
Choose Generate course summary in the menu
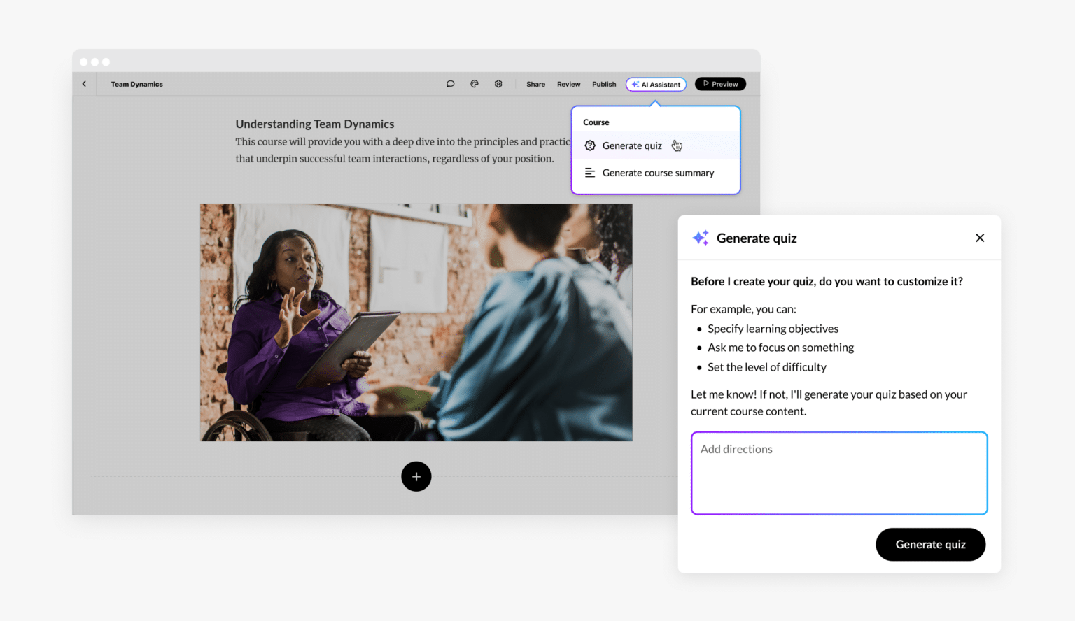tap(658, 173)
